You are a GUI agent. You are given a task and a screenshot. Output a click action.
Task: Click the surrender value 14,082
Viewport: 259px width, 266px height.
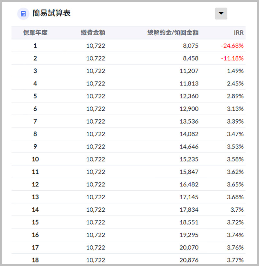[189, 134]
